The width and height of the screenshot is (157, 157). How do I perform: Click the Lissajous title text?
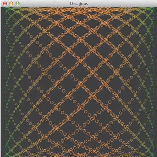[79, 4]
